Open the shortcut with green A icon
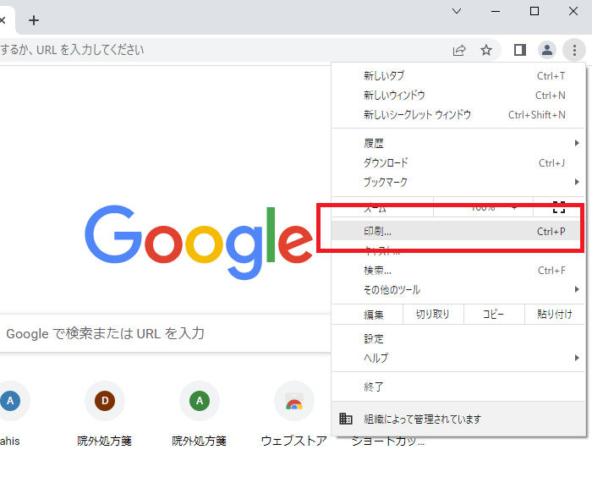Image resolution: width=592 pixels, height=499 pixels. 200,401
